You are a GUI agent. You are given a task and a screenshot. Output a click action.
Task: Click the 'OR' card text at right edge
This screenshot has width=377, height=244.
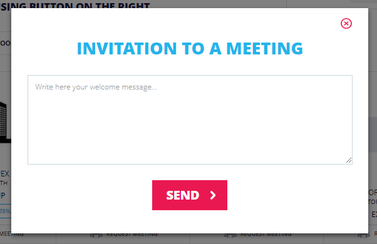[x=373, y=193]
